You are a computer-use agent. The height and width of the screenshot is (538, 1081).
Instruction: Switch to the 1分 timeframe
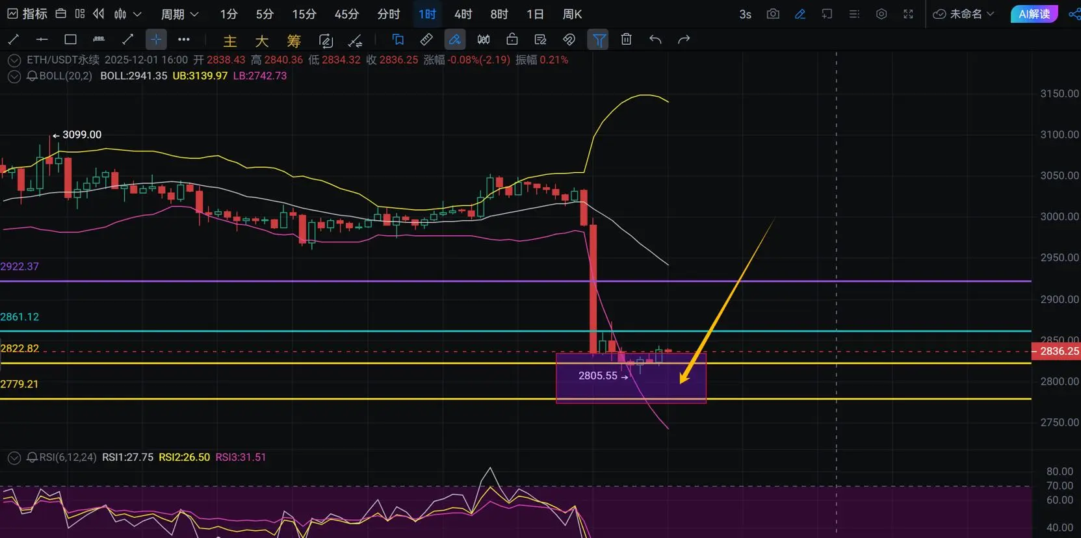[229, 14]
